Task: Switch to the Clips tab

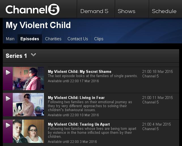Action: click(99, 39)
